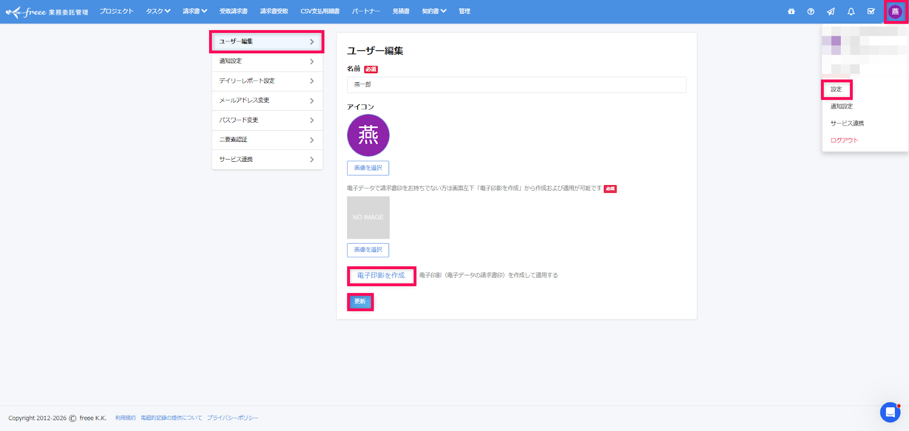Image resolution: width=909 pixels, height=431 pixels.
Task: Click the 電子印影を作成 button
Action: point(381,275)
